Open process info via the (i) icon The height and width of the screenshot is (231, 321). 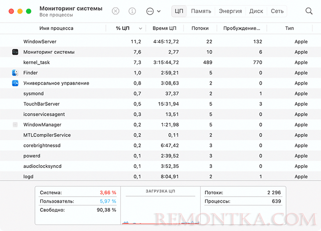click(132, 11)
